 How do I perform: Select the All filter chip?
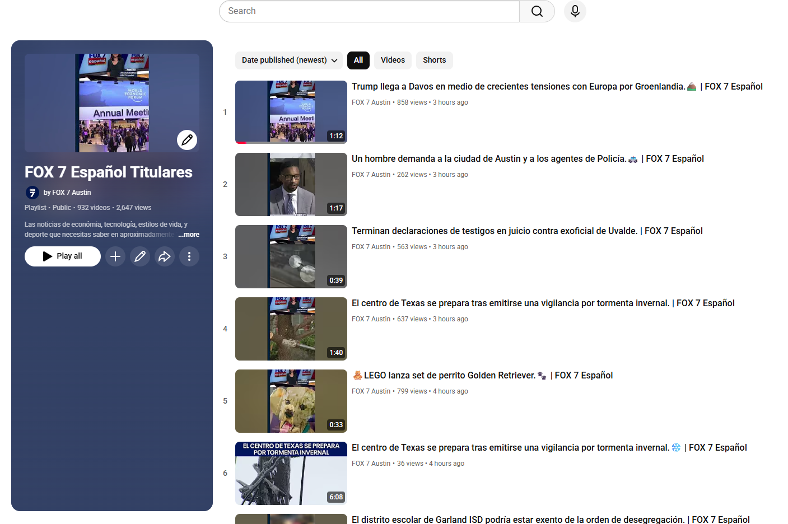tap(358, 60)
